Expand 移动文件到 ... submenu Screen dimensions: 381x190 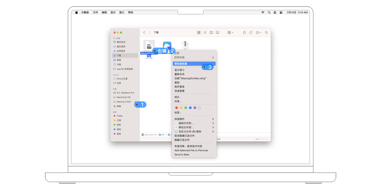coord(194,127)
